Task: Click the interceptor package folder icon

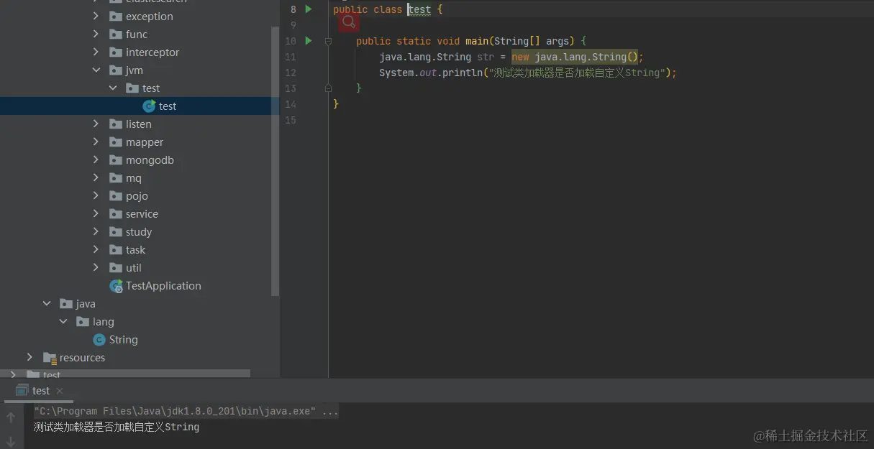Action: (x=115, y=52)
